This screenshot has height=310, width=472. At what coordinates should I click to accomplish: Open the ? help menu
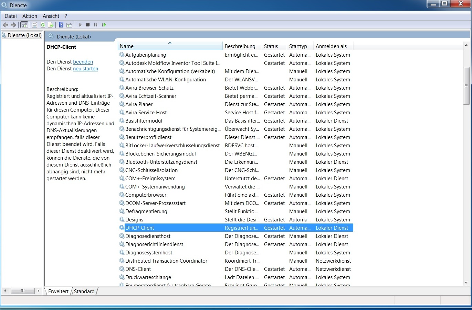point(66,16)
